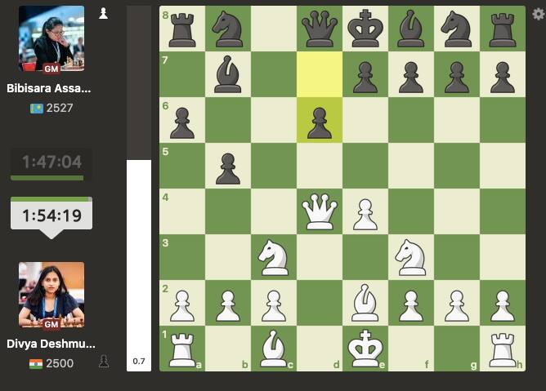The height and width of the screenshot is (391, 546).
Task: Click the black pawn on e7
Action: [365, 77]
